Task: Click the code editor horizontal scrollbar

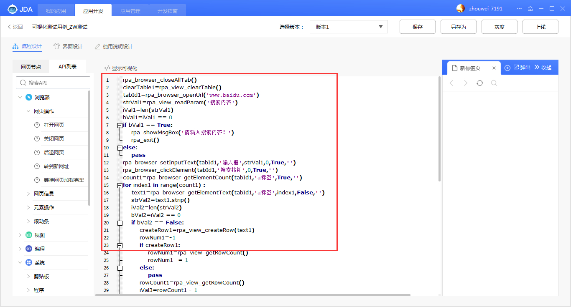Action: point(253,295)
